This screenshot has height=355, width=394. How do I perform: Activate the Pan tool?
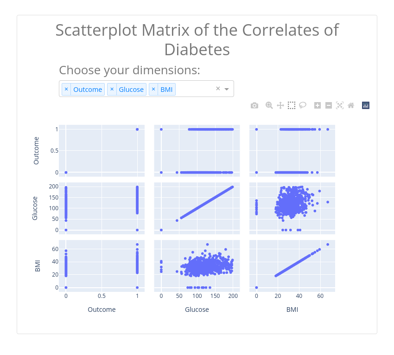point(280,105)
